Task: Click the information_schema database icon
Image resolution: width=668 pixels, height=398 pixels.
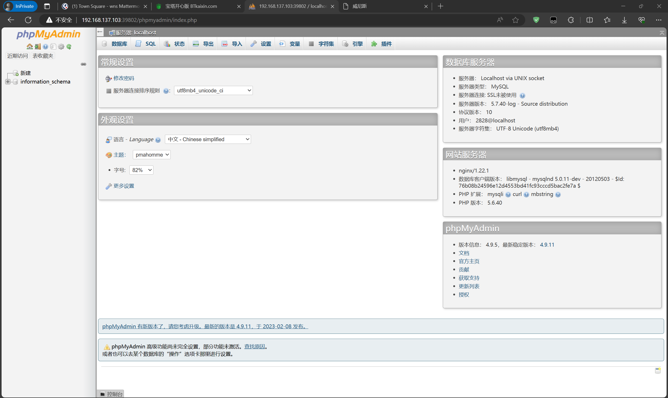Action: coord(16,81)
